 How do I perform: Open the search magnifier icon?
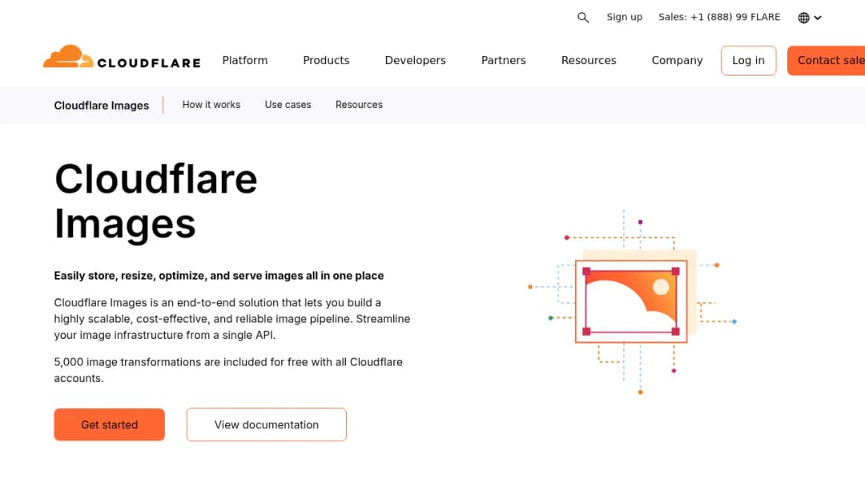click(583, 18)
